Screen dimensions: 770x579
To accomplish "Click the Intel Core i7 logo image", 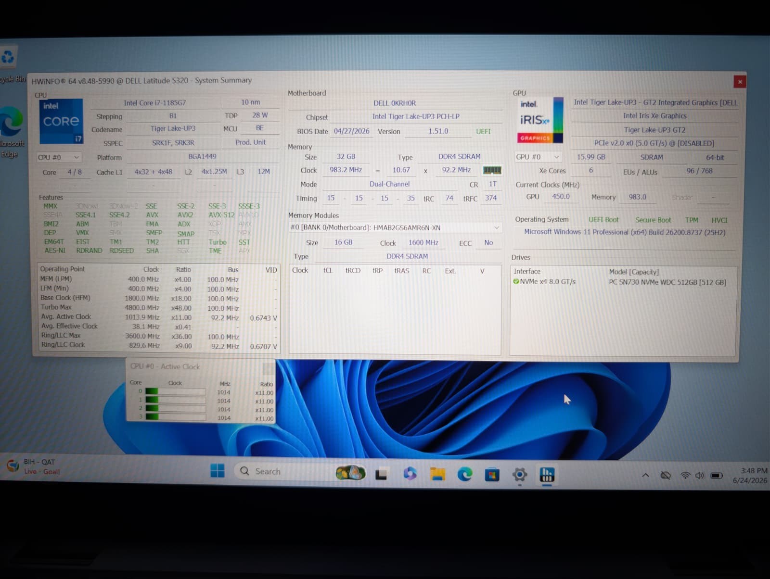I will point(61,121).
